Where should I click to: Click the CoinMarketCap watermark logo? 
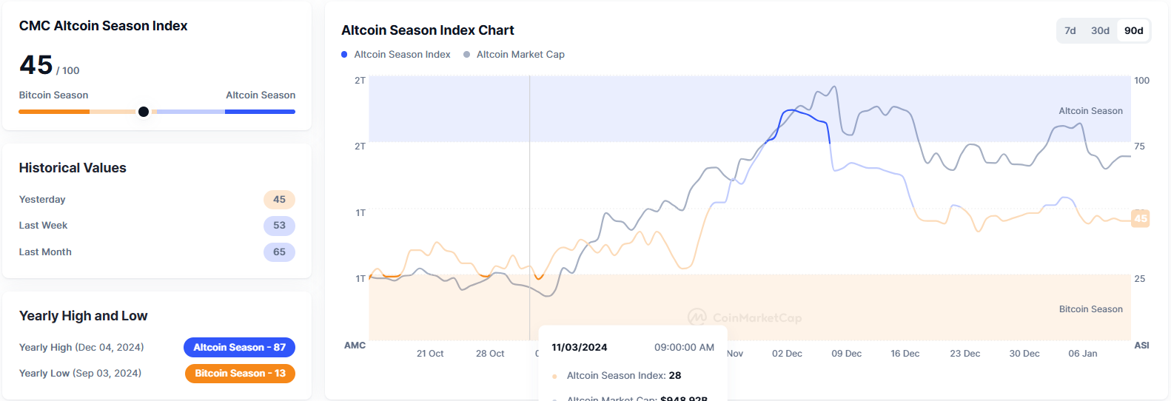[x=745, y=317]
